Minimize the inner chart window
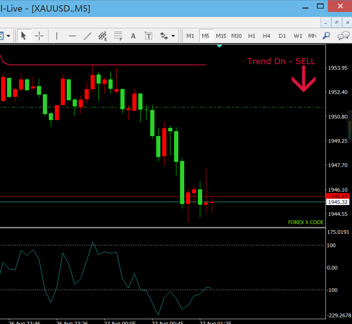Viewport: 352px width, 324px height. coord(326,22)
